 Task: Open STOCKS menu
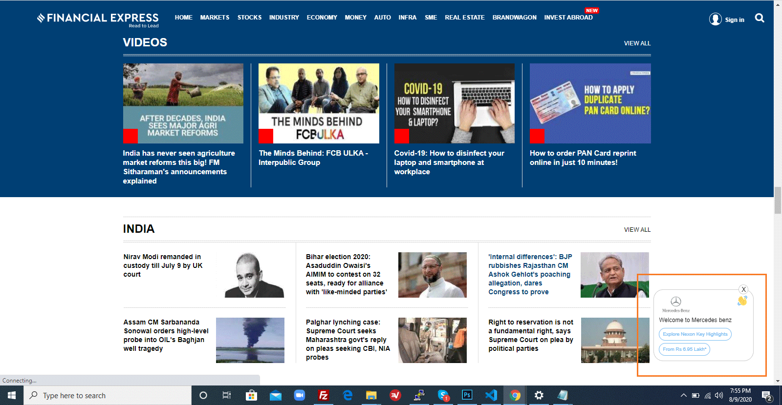(249, 18)
